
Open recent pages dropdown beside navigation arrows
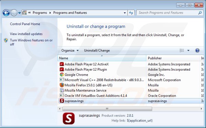tap(20, 13)
